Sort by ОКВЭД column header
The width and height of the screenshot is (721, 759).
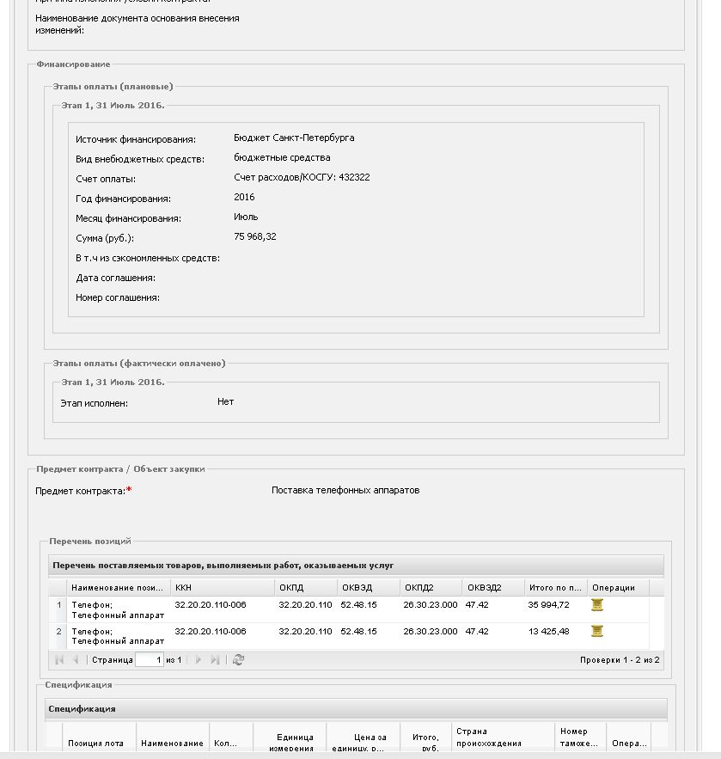(369, 588)
